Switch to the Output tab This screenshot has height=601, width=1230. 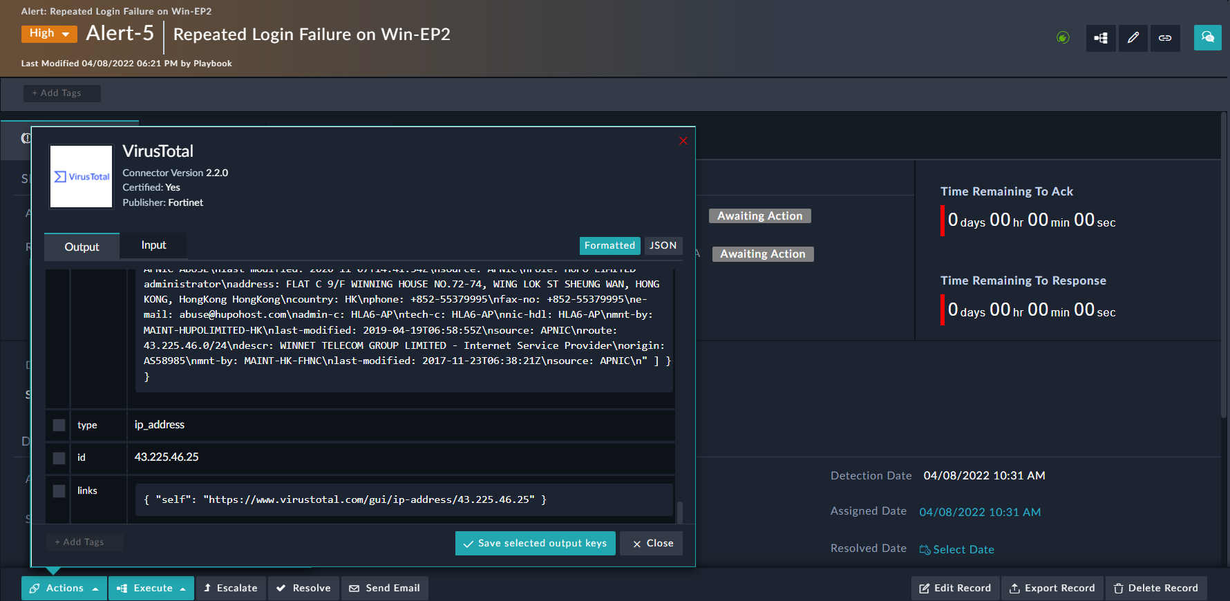(x=82, y=247)
